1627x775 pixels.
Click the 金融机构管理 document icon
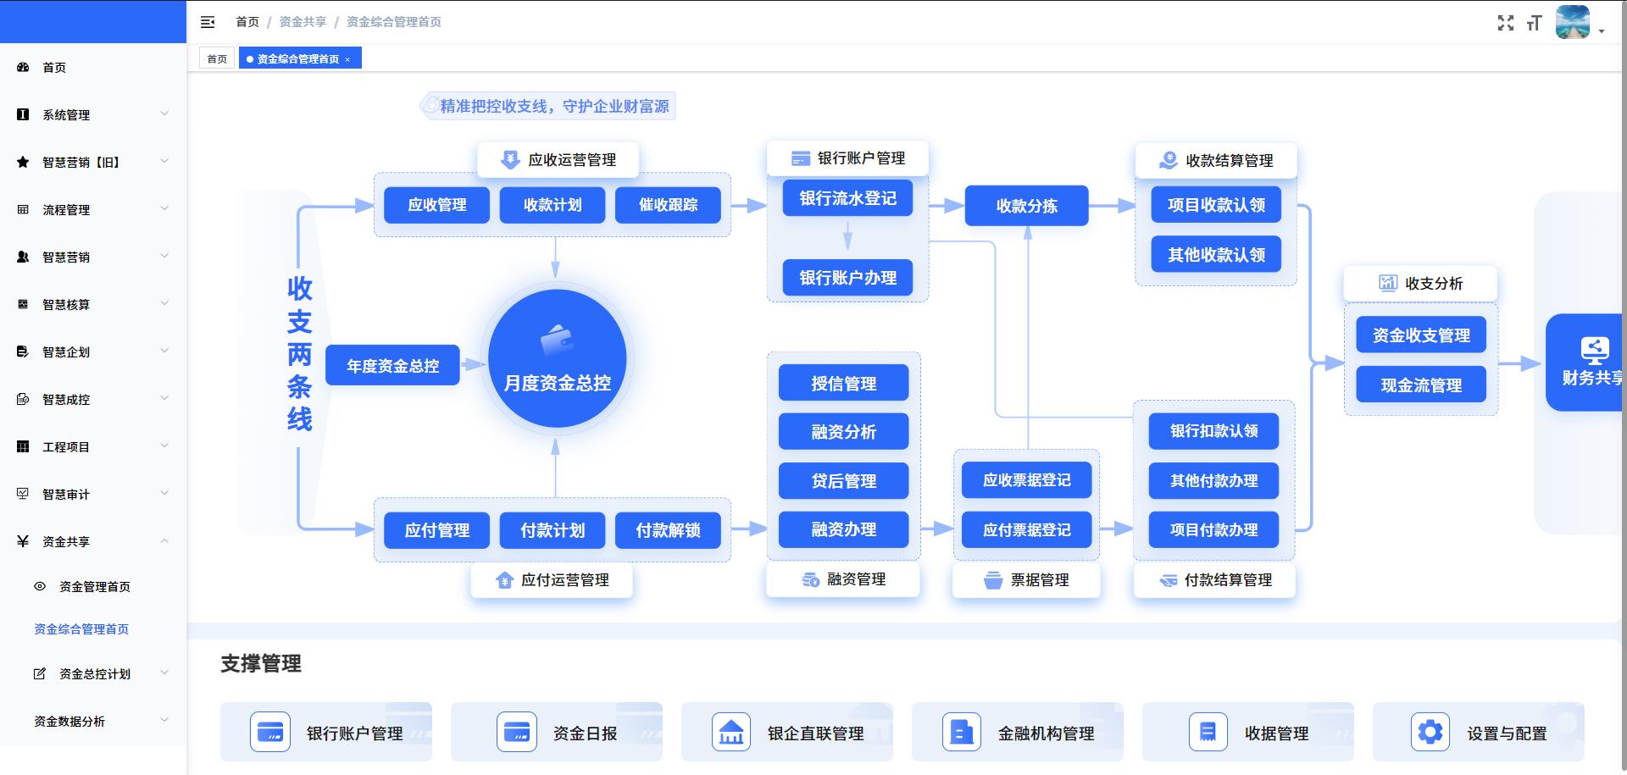961,732
